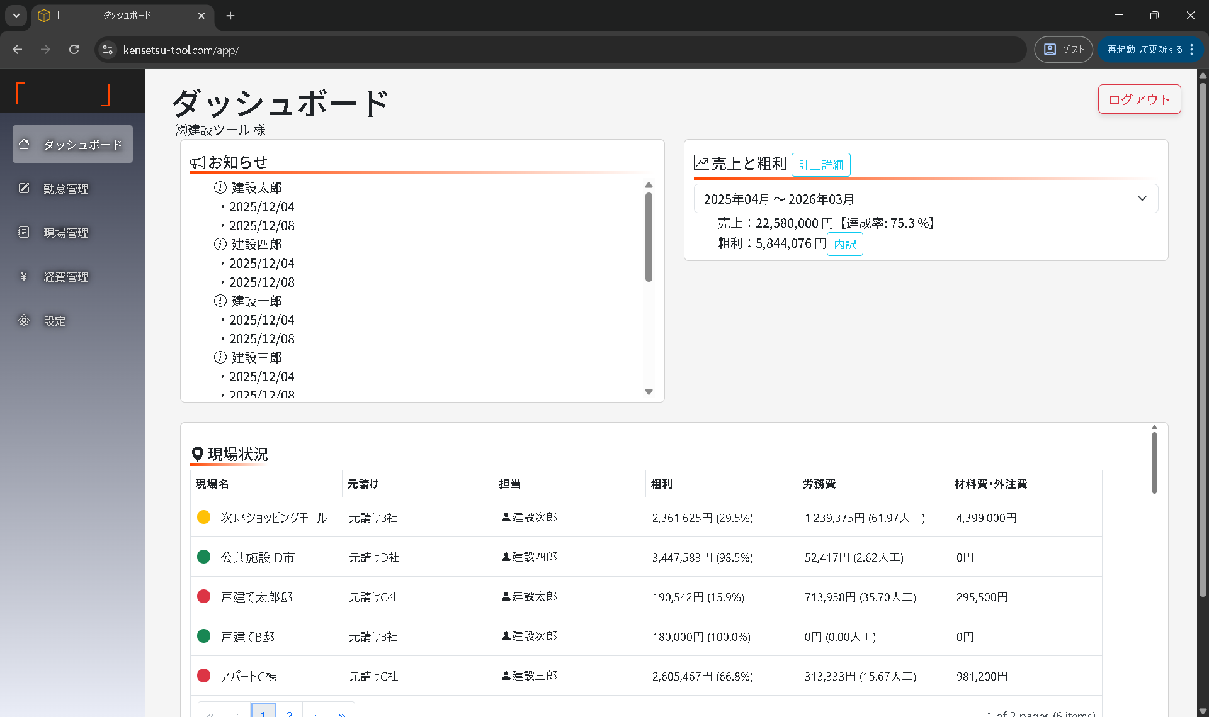The width and height of the screenshot is (1209, 717).
Task: Click the ログアウト button
Action: [1139, 99]
